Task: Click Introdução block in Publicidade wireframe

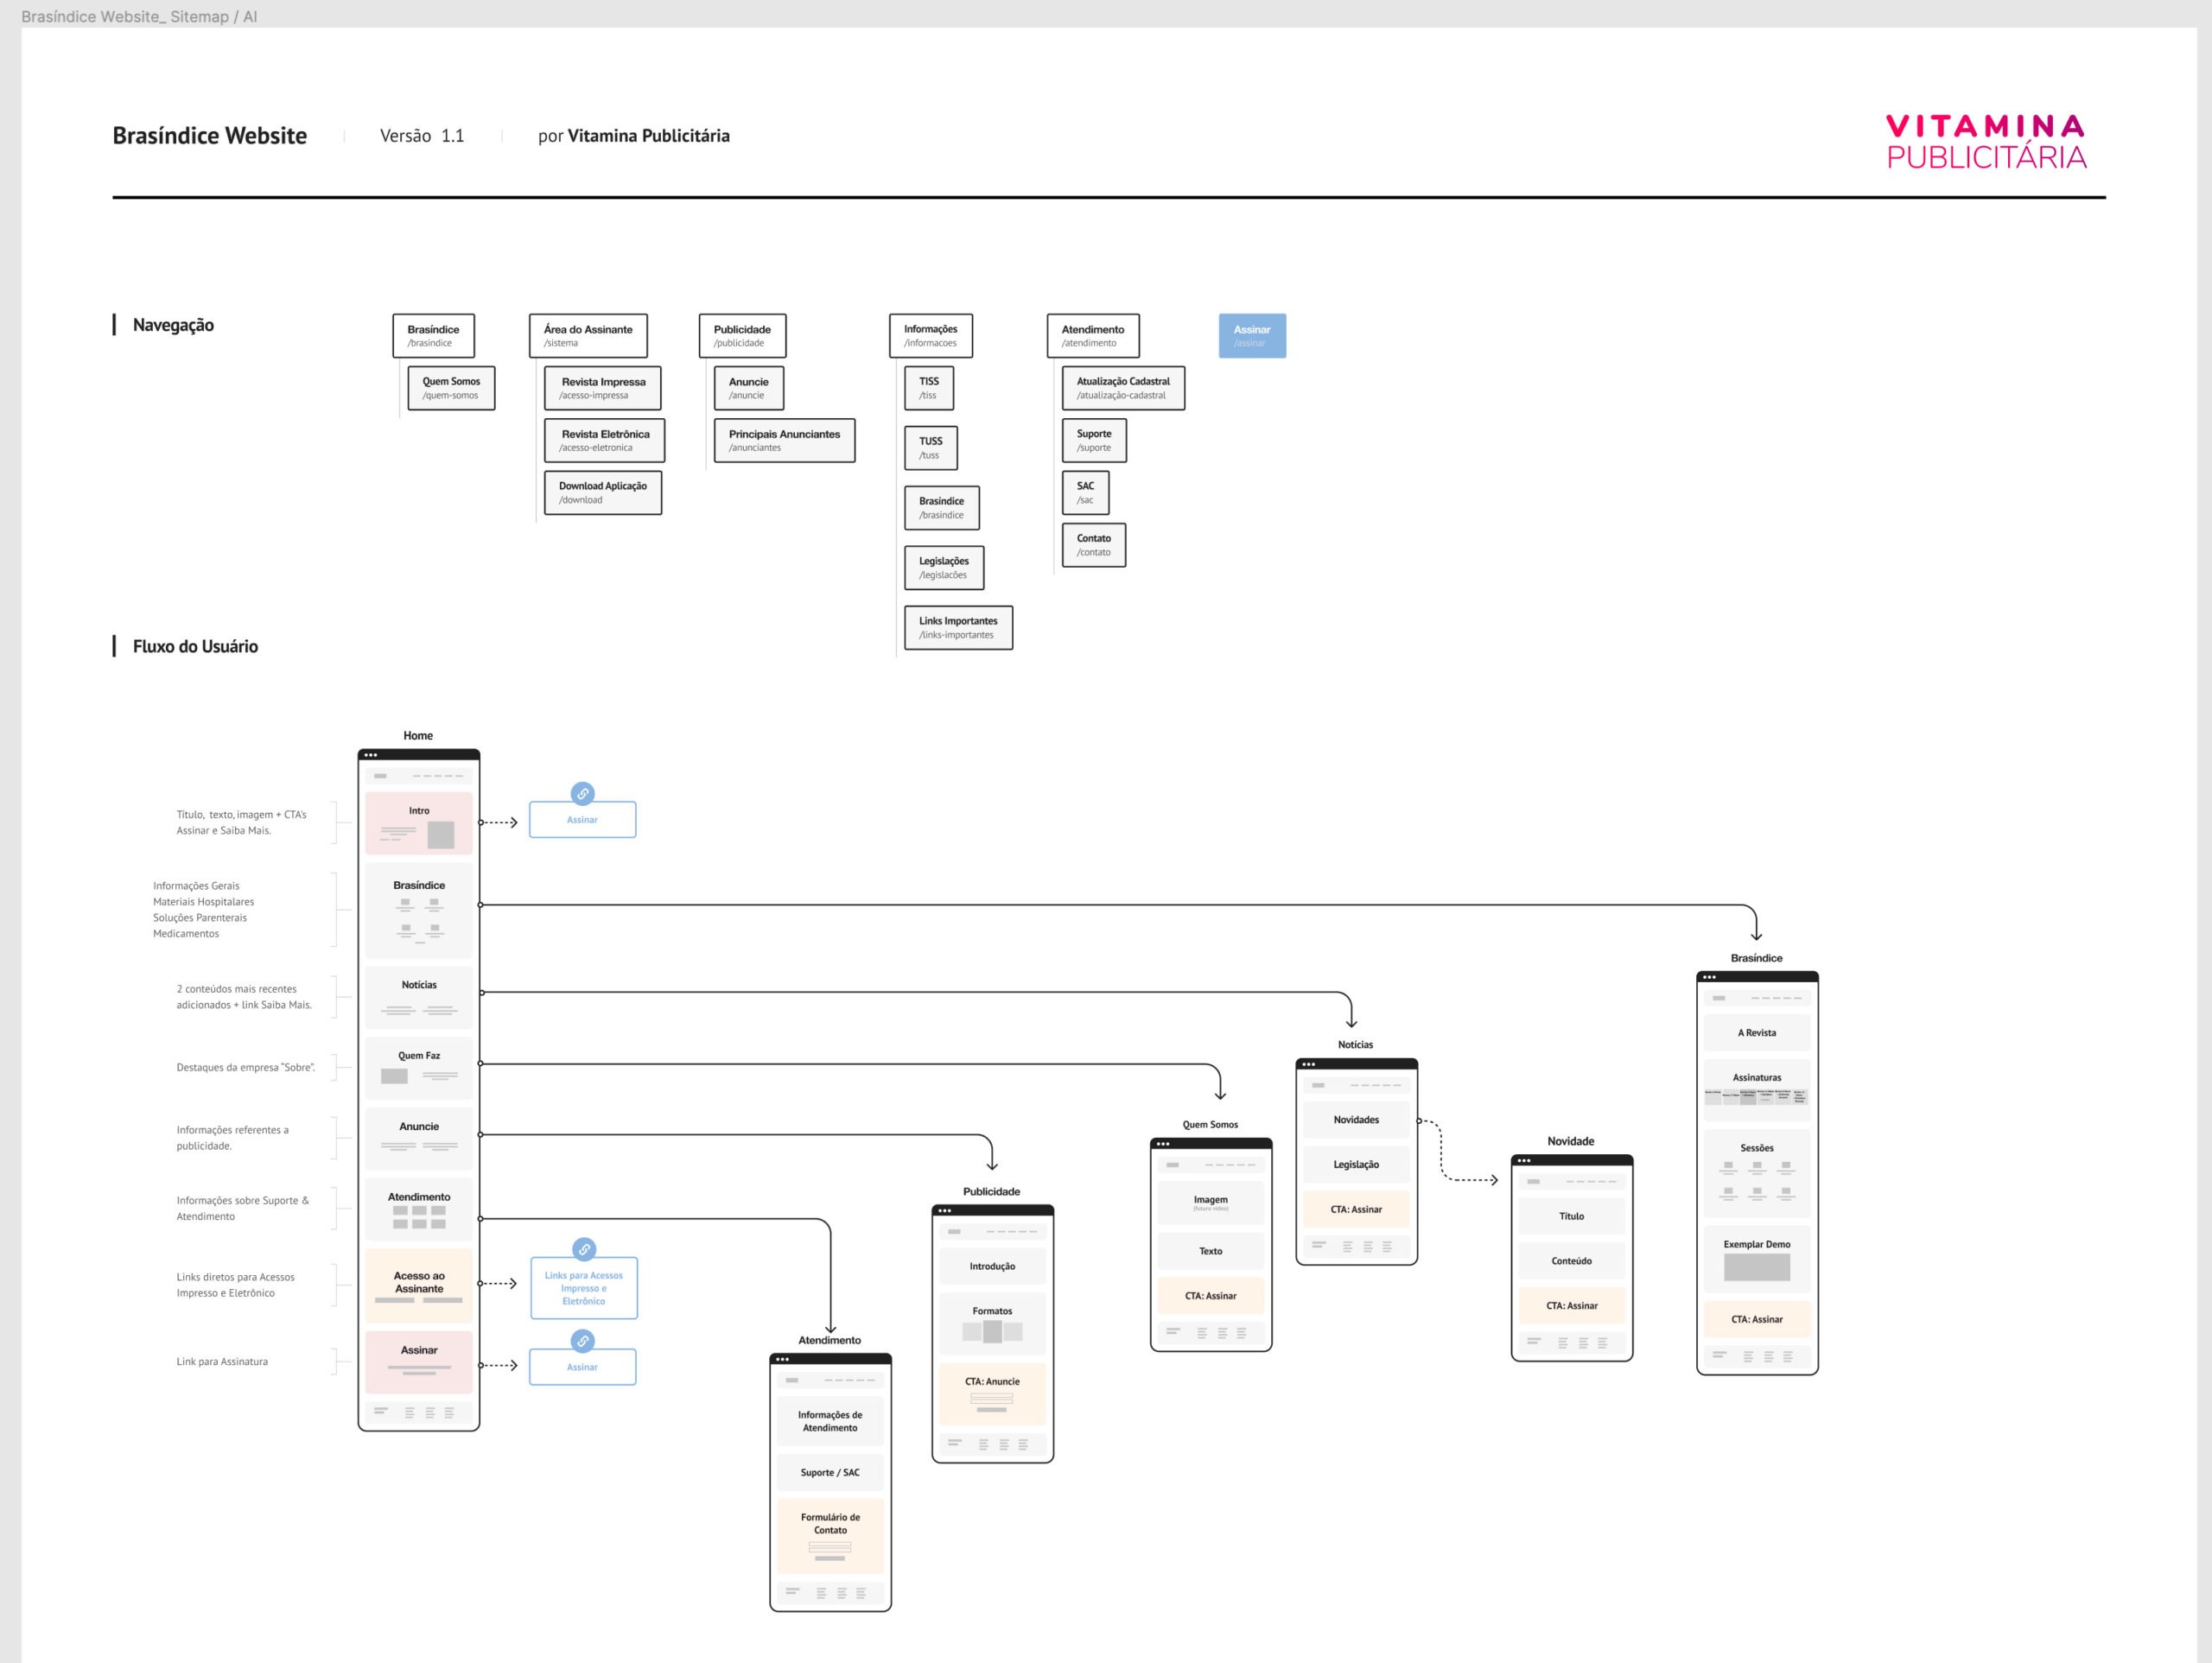Action: coord(992,1266)
